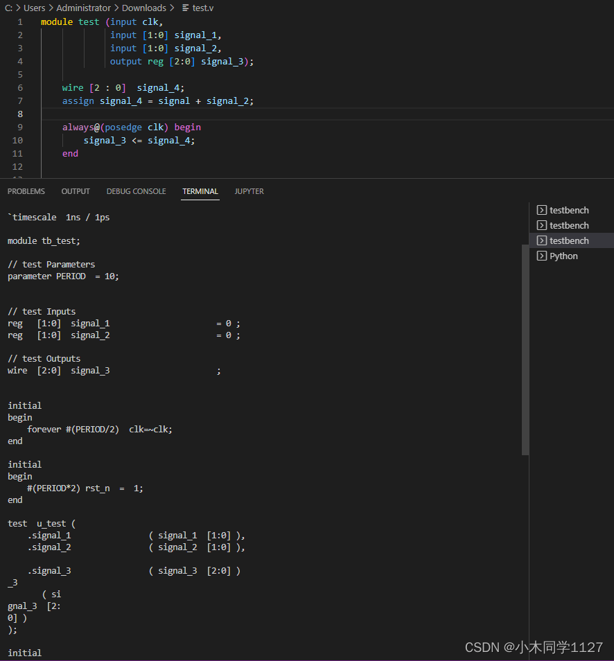Viewport: 614px width, 661px height.
Task: Click 'assign' keyword on editor line 7
Action: click(78, 100)
